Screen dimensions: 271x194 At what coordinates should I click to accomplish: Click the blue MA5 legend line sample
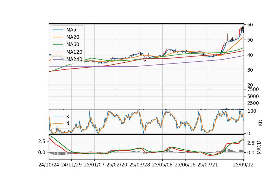coord(58,30)
